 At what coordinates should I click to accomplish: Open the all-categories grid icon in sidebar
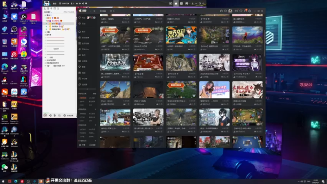(x=80, y=43)
